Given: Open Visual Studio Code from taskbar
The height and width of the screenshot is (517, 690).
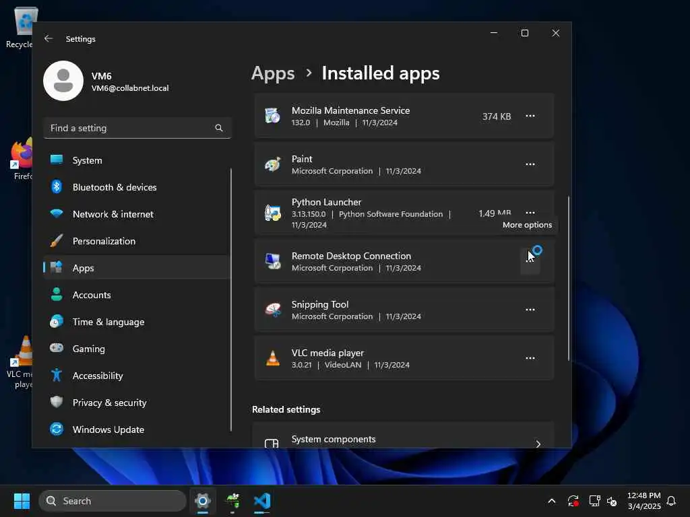Looking at the screenshot, I should click(x=262, y=501).
